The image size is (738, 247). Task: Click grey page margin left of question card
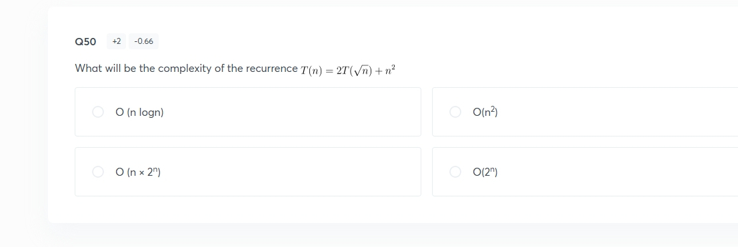click(23, 123)
